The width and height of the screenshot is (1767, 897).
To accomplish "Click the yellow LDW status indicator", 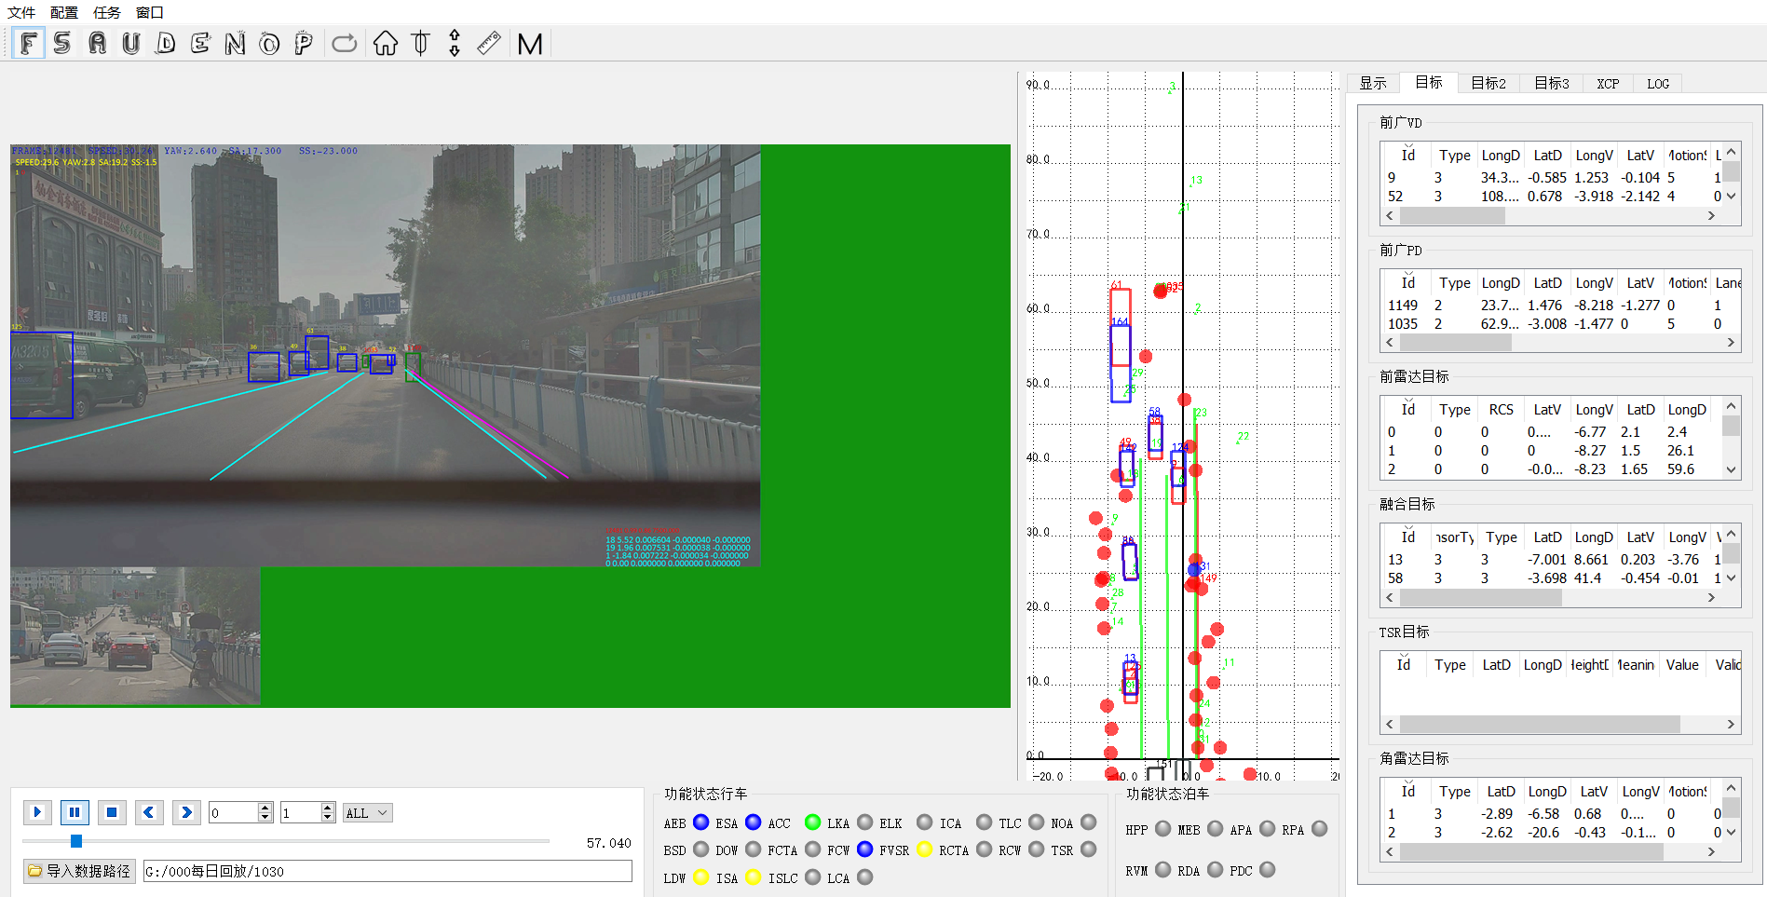I will 701,877.
